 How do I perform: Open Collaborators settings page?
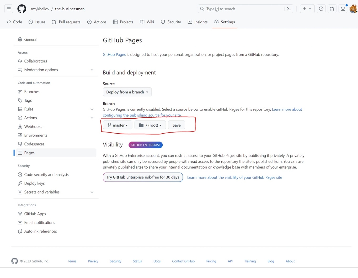point(56,61)
